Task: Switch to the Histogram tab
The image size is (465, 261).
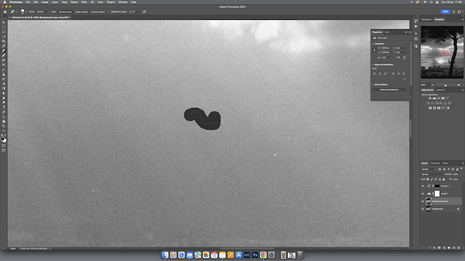Action: pyautogui.click(x=426, y=19)
